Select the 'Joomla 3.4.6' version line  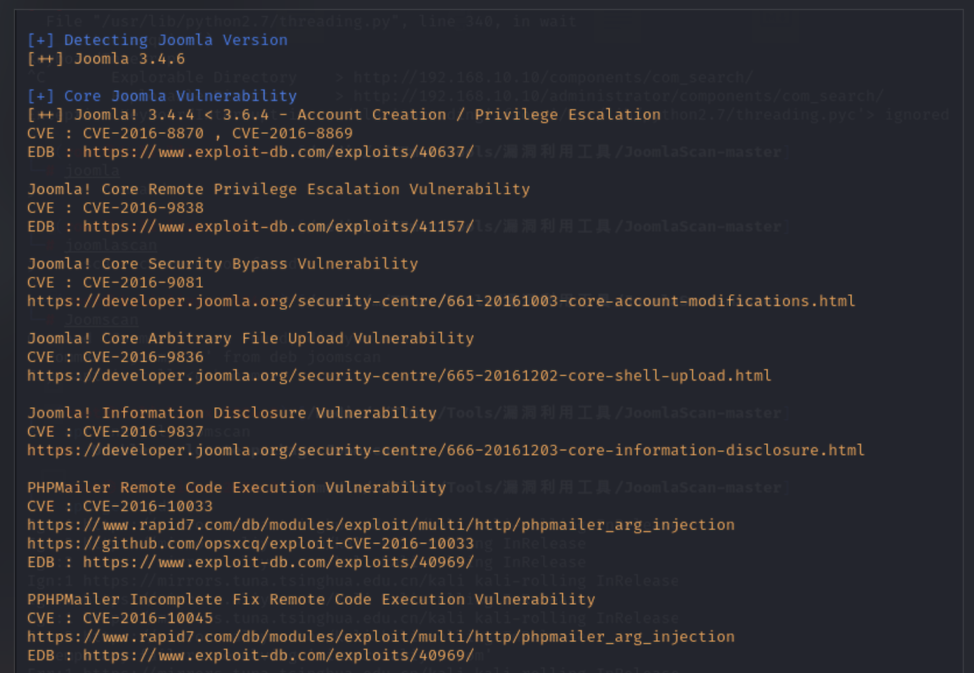(x=106, y=59)
